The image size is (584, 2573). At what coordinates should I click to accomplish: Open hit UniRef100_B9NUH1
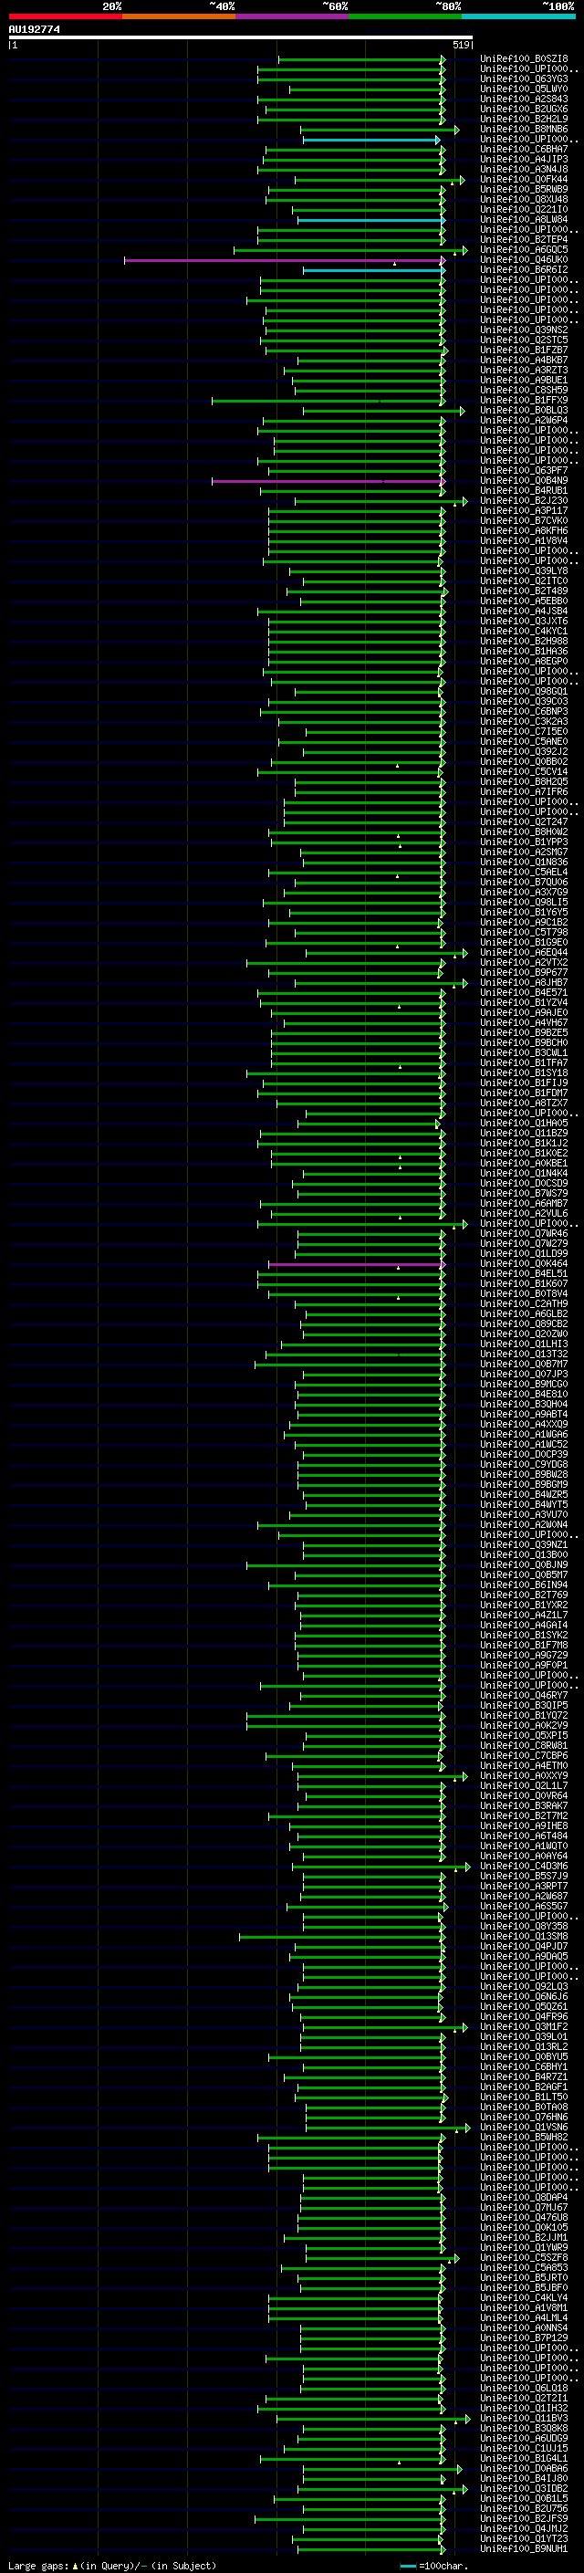pos(524,2548)
